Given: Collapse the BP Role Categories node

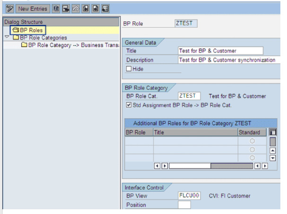Looking at the screenshot, I should [x=7, y=37].
